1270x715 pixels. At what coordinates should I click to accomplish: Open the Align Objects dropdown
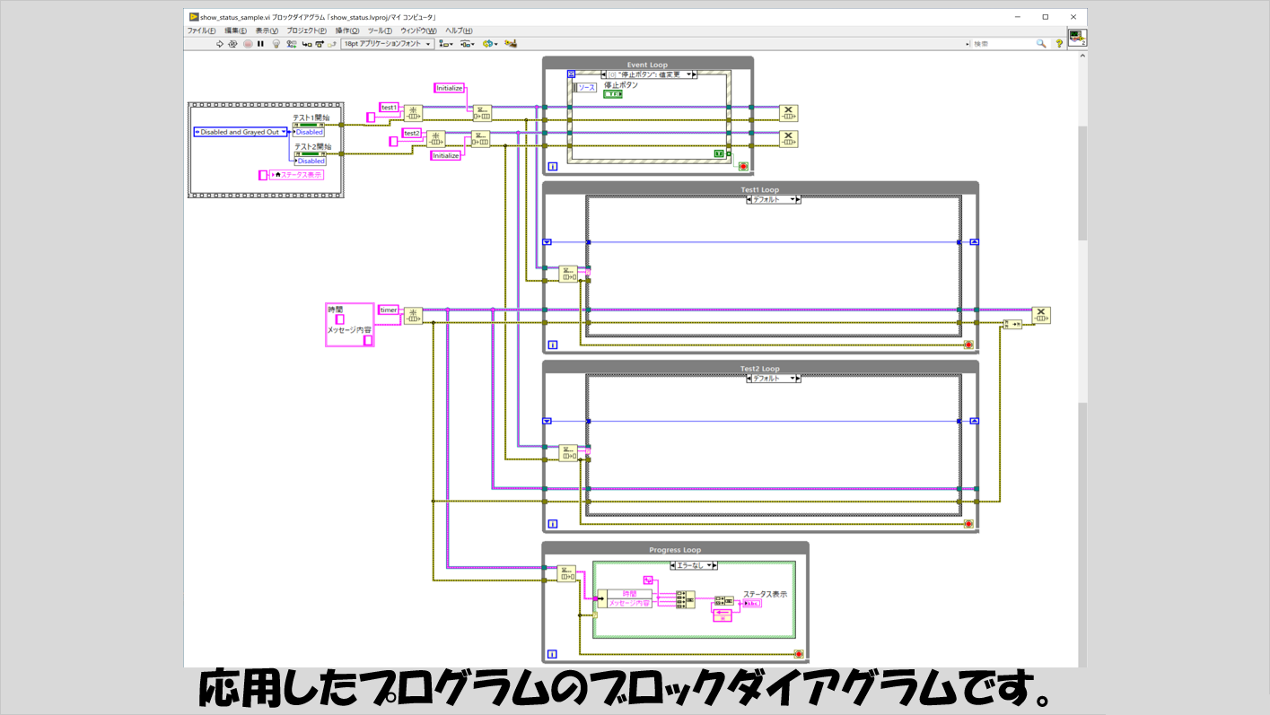(x=444, y=43)
